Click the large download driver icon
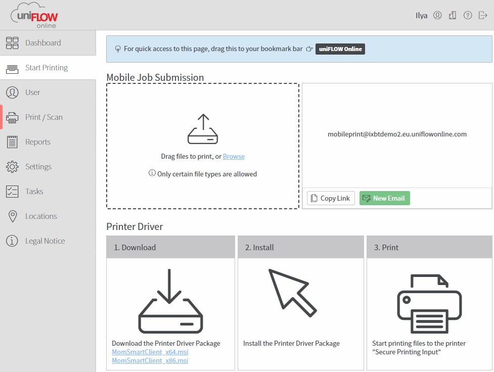 coord(170,301)
